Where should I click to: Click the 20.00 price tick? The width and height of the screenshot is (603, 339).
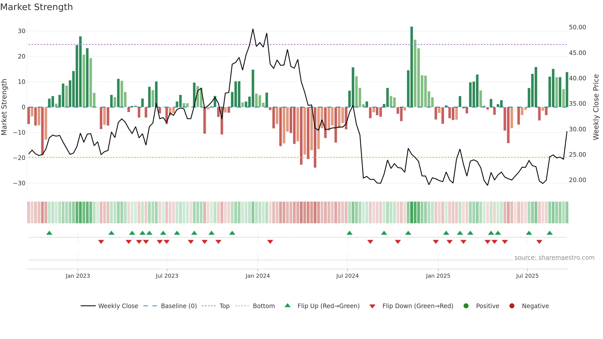coord(577,180)
